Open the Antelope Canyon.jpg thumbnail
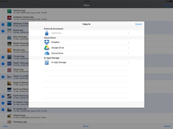 tap(9, 18)
